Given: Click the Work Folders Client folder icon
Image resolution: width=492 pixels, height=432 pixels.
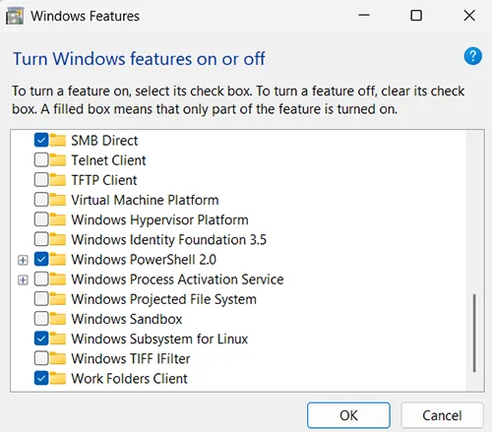Looking at the screenshot, I should (x=58, y=378).
